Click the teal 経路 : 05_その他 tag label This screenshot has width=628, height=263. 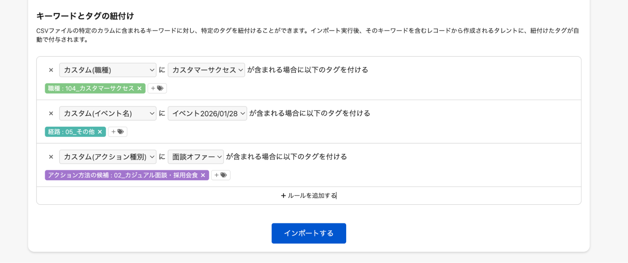pyautogui.click(x=71, y=132)
